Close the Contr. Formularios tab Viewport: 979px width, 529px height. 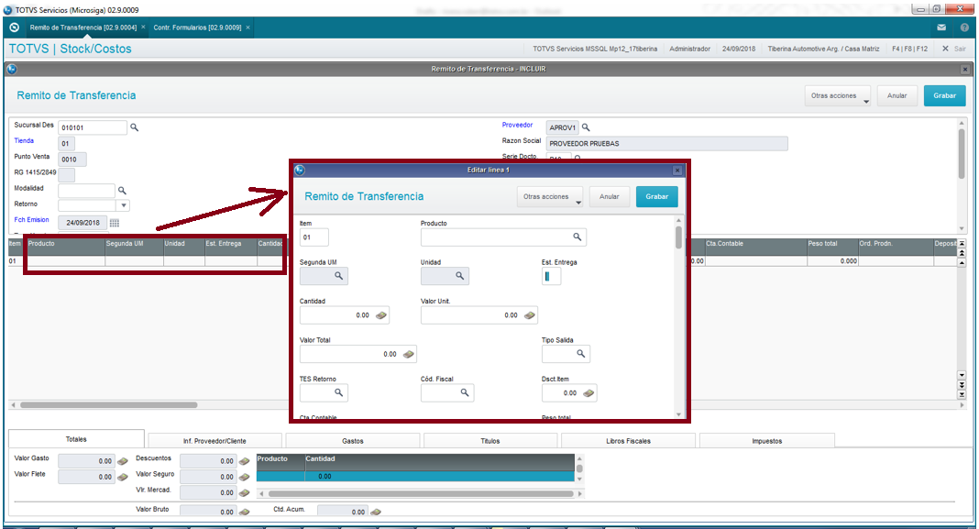coord(247,28)
